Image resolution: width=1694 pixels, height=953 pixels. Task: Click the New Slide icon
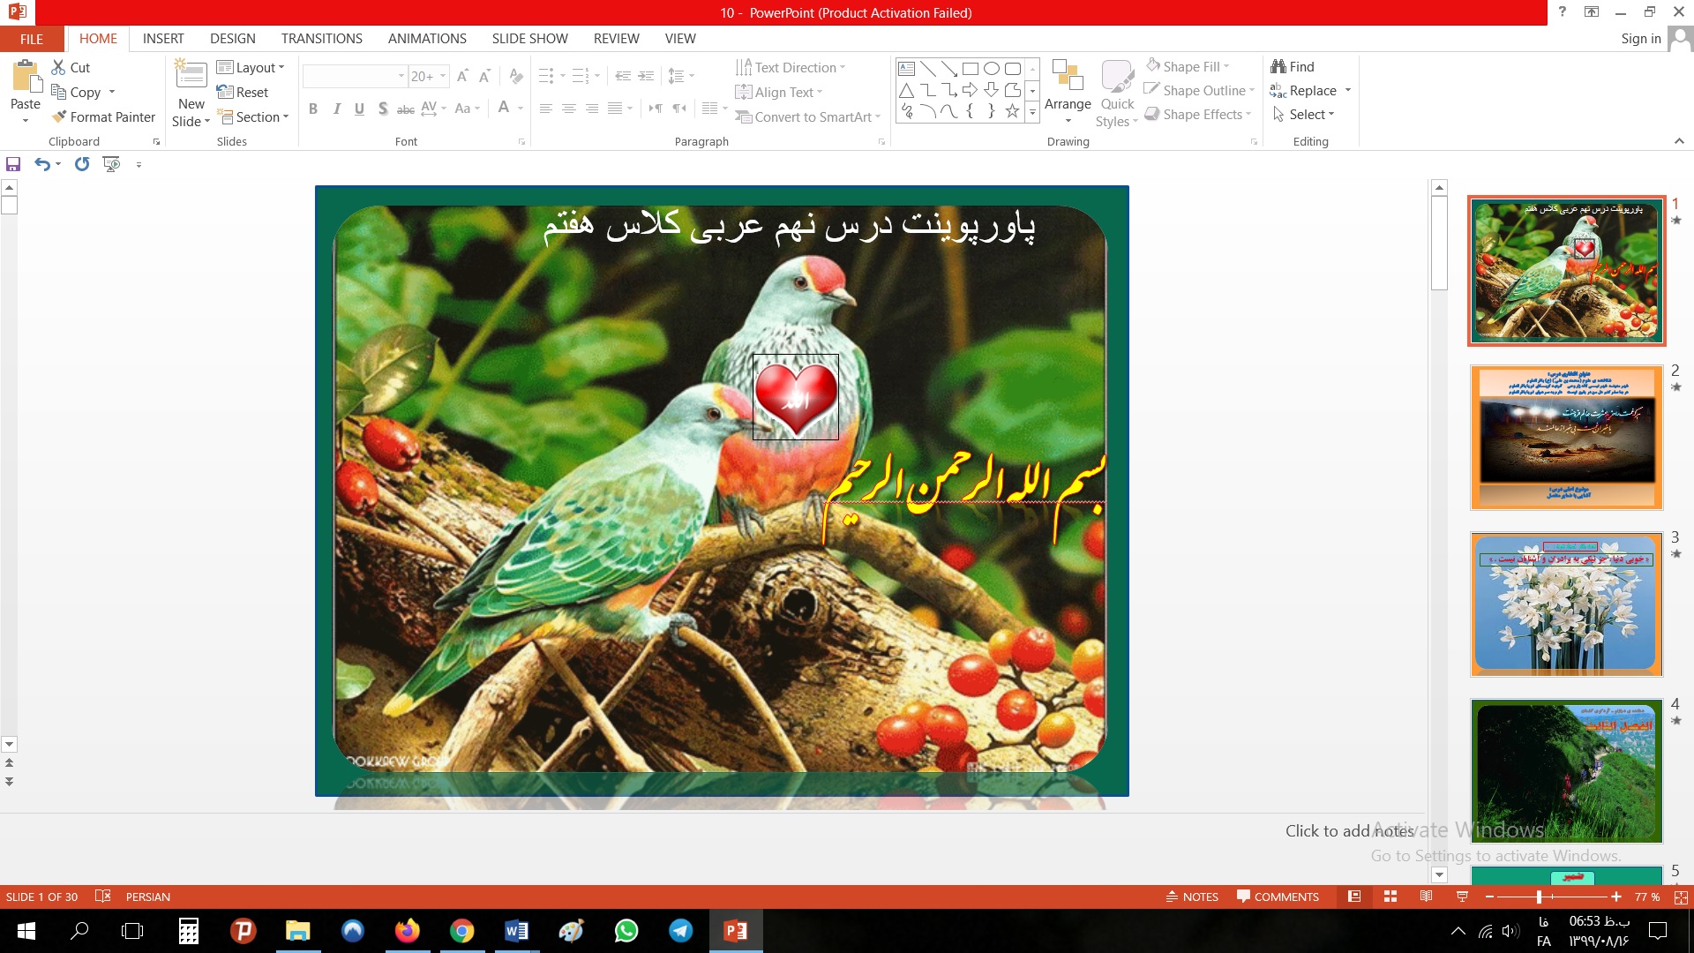pos(191,74)
